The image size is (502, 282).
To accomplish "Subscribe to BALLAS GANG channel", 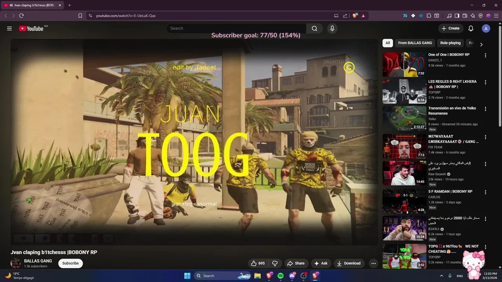I will click(x=71, y=263).
